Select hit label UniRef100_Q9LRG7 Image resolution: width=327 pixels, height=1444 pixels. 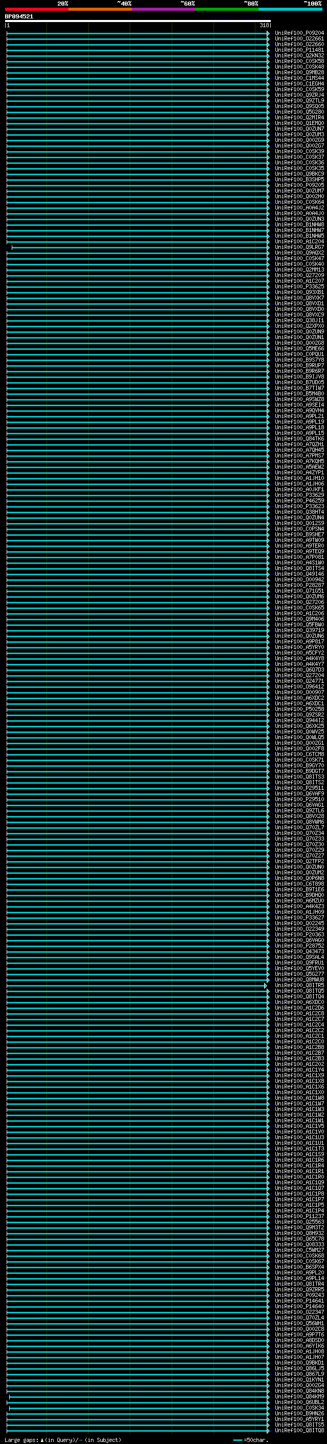pos(299,247)
